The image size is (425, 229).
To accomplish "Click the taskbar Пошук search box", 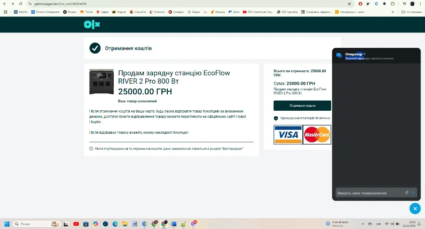I will pyautogui.click(x=36, y=224).
